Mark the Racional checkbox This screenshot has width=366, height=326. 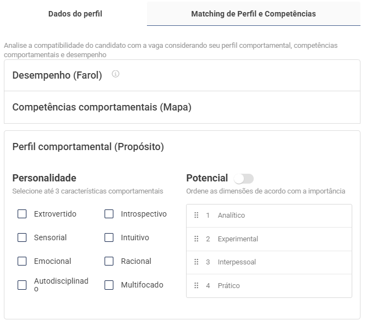tap(109, 262)
